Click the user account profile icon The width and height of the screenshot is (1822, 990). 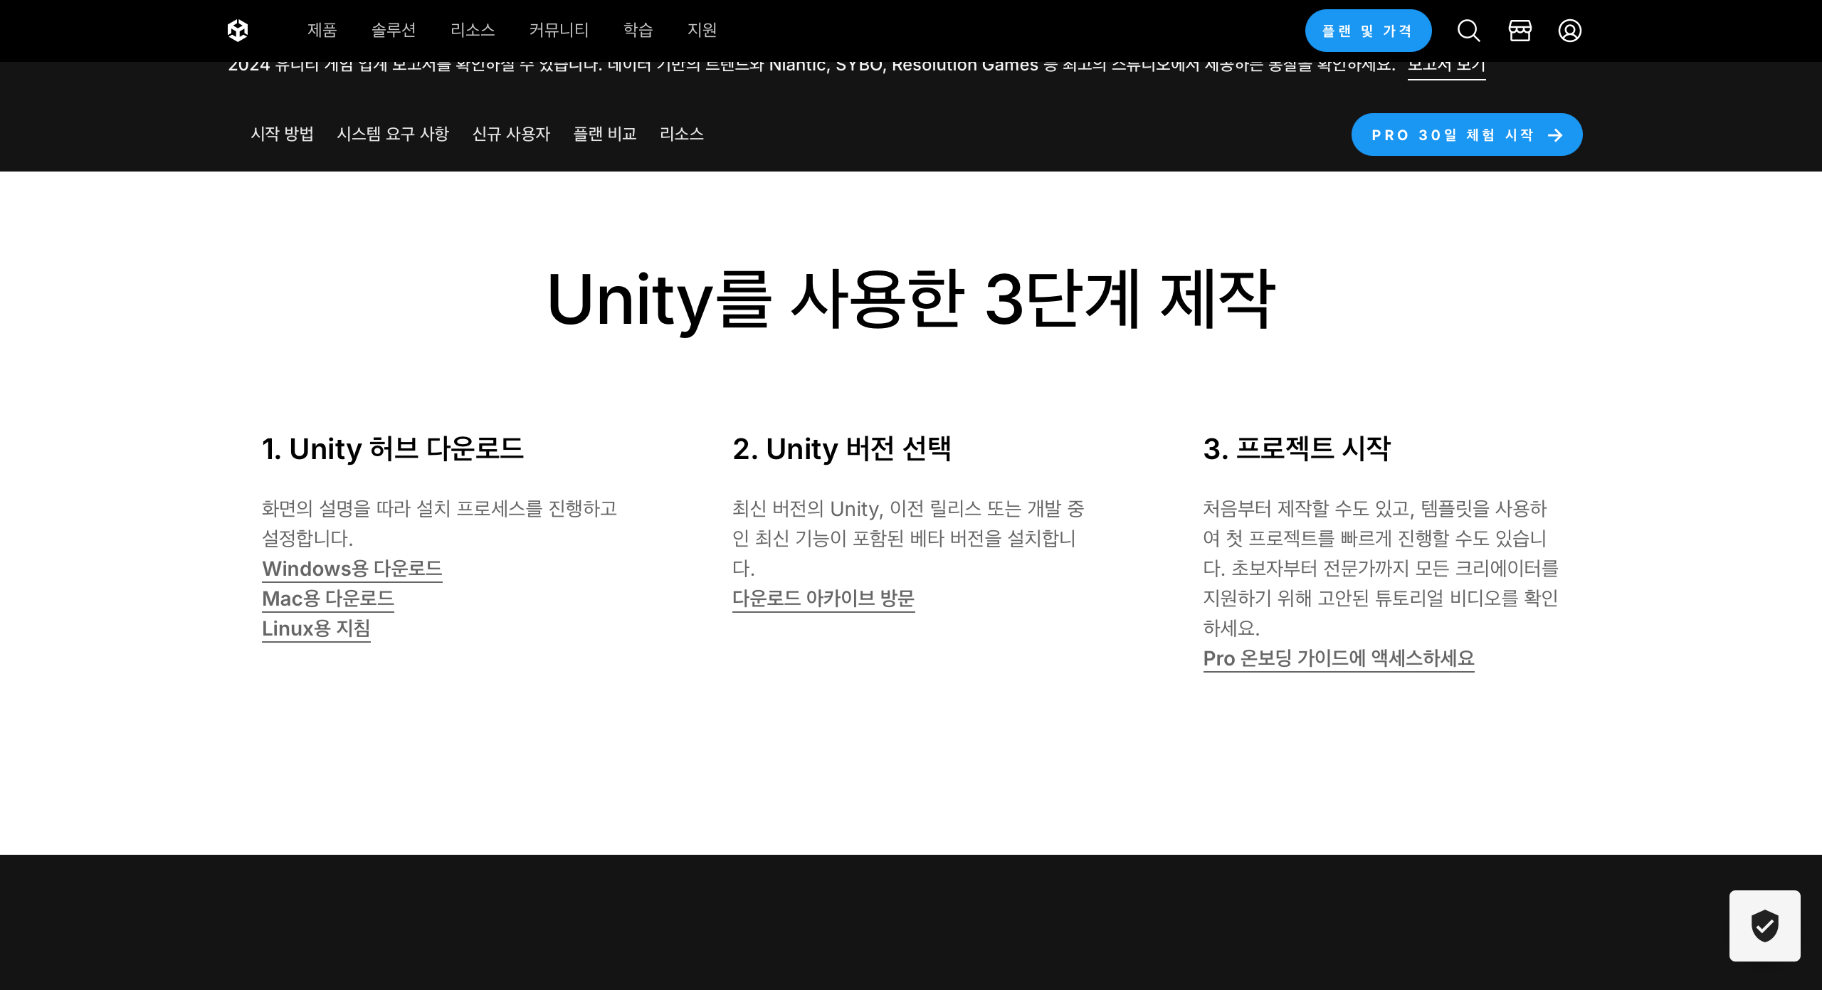(x=1569, y=31)
